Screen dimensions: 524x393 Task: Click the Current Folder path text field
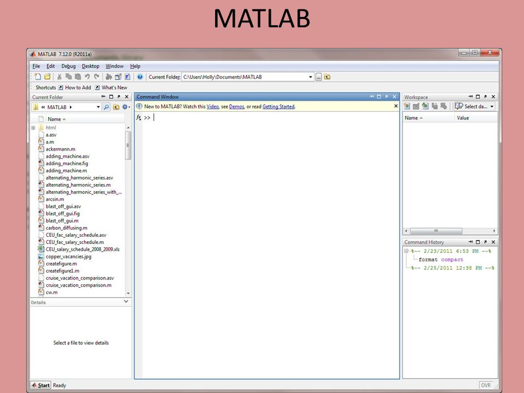point(245,77)
